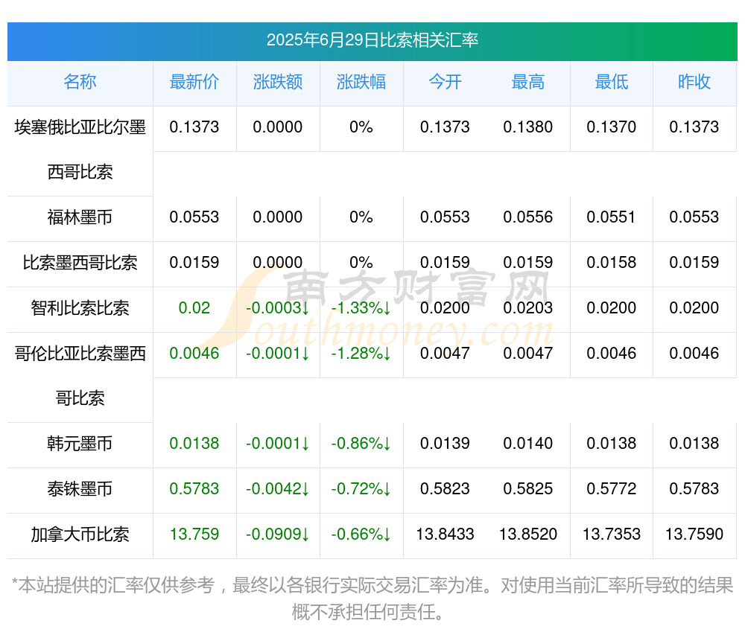Screen dimensions: 745x635
Task: Click the 0.0556 highest value
Action: [x=528, y=217]
